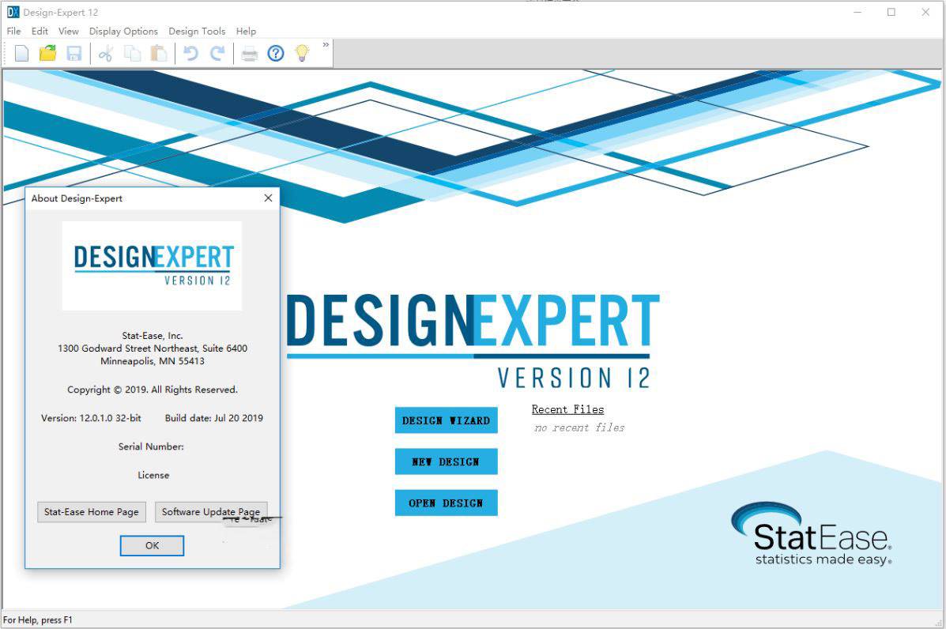Image resolution: width=946 pixels, height=629 pixels.
Task: Click the Save floppy disk icon
Action: coord(73,54)
